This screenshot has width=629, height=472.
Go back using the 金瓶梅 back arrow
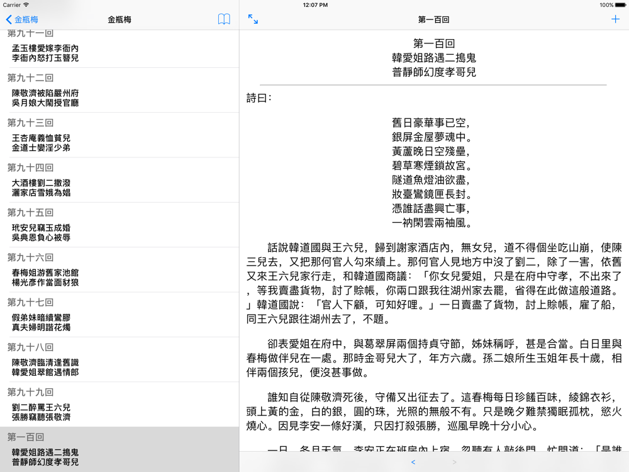22,20
